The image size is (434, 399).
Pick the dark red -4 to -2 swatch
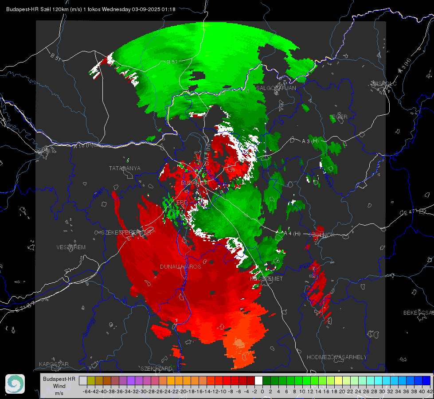point(250,380)
